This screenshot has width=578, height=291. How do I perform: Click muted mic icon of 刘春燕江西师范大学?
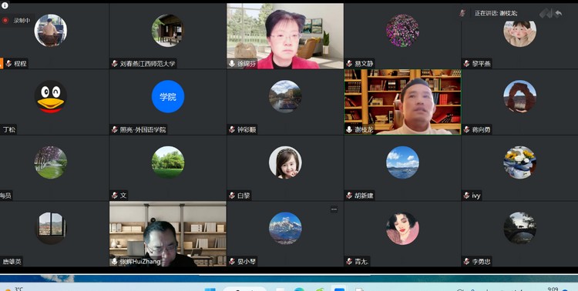(x=115, y=63)
